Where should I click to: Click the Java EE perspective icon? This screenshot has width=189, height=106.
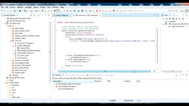(x=187, y=11)
